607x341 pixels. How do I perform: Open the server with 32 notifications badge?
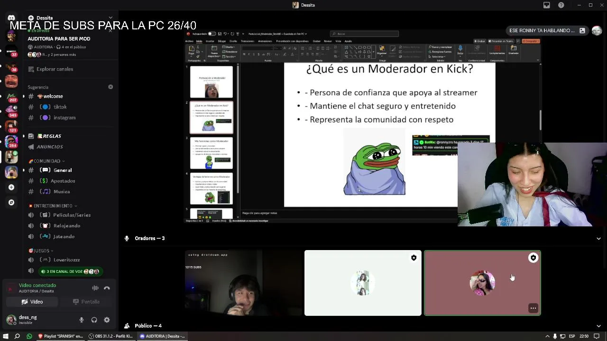pos(11,50)
